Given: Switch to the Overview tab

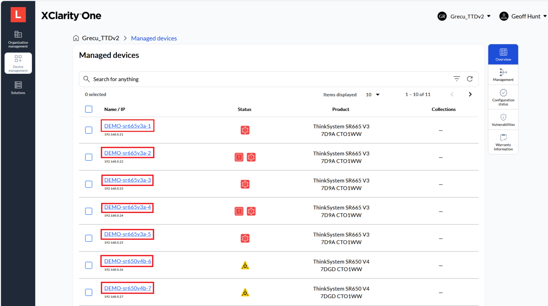Looking at the screenshot, I should pos(503,54).
